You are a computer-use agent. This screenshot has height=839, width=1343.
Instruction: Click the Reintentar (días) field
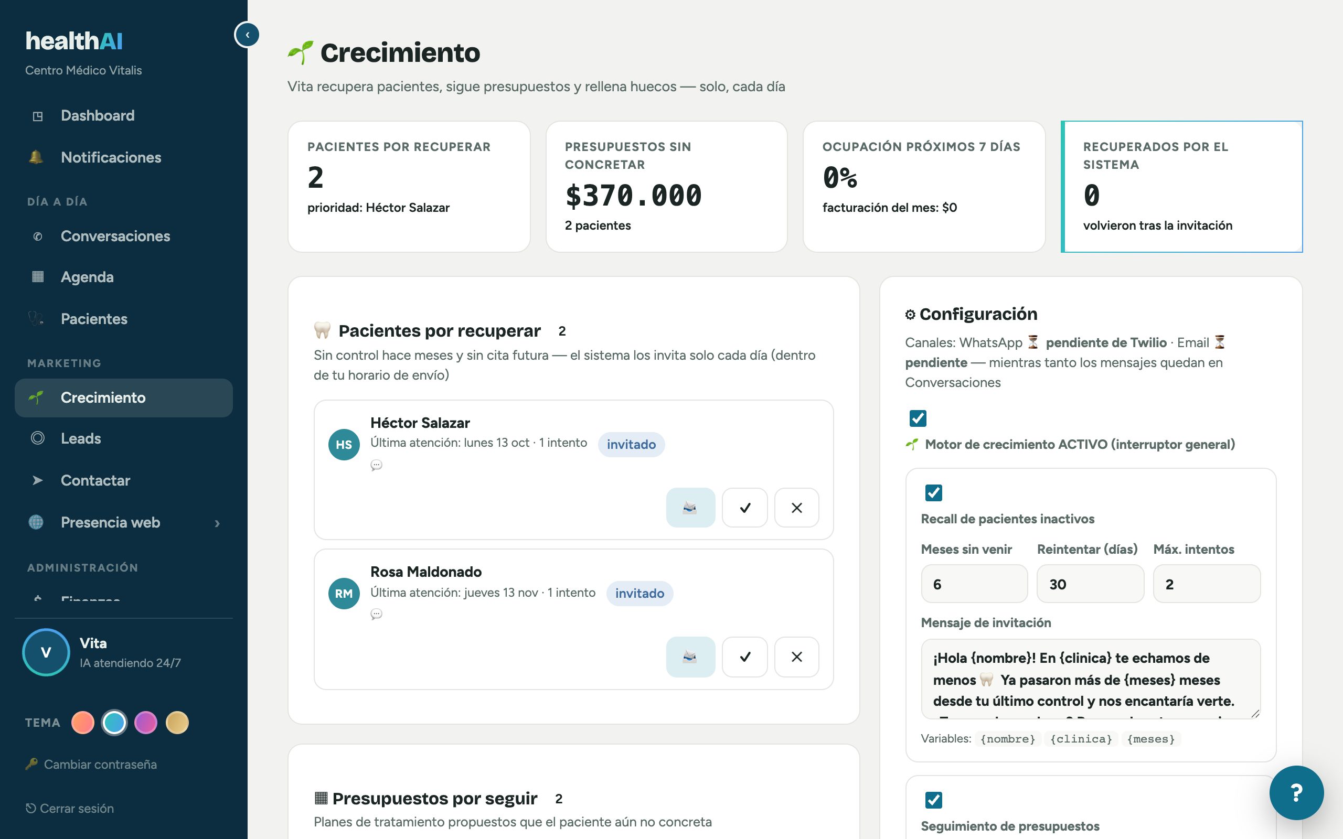1090,584
